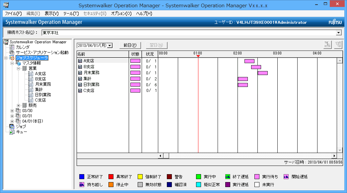Image resolution: width=347 pixels, height=193 pixels.
Task: Click the 月末業務 job net icon in tree
Action: click(31, 84)
